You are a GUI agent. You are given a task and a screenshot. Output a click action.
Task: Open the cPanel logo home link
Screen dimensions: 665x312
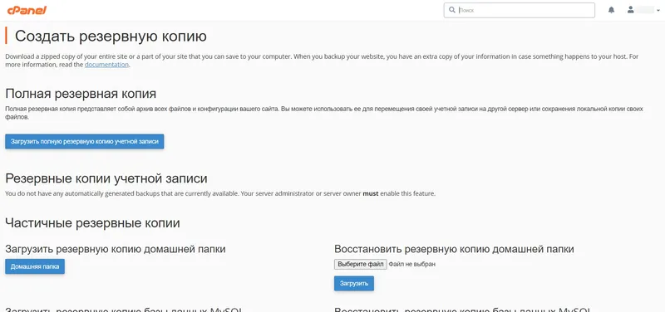pos(27,10)
